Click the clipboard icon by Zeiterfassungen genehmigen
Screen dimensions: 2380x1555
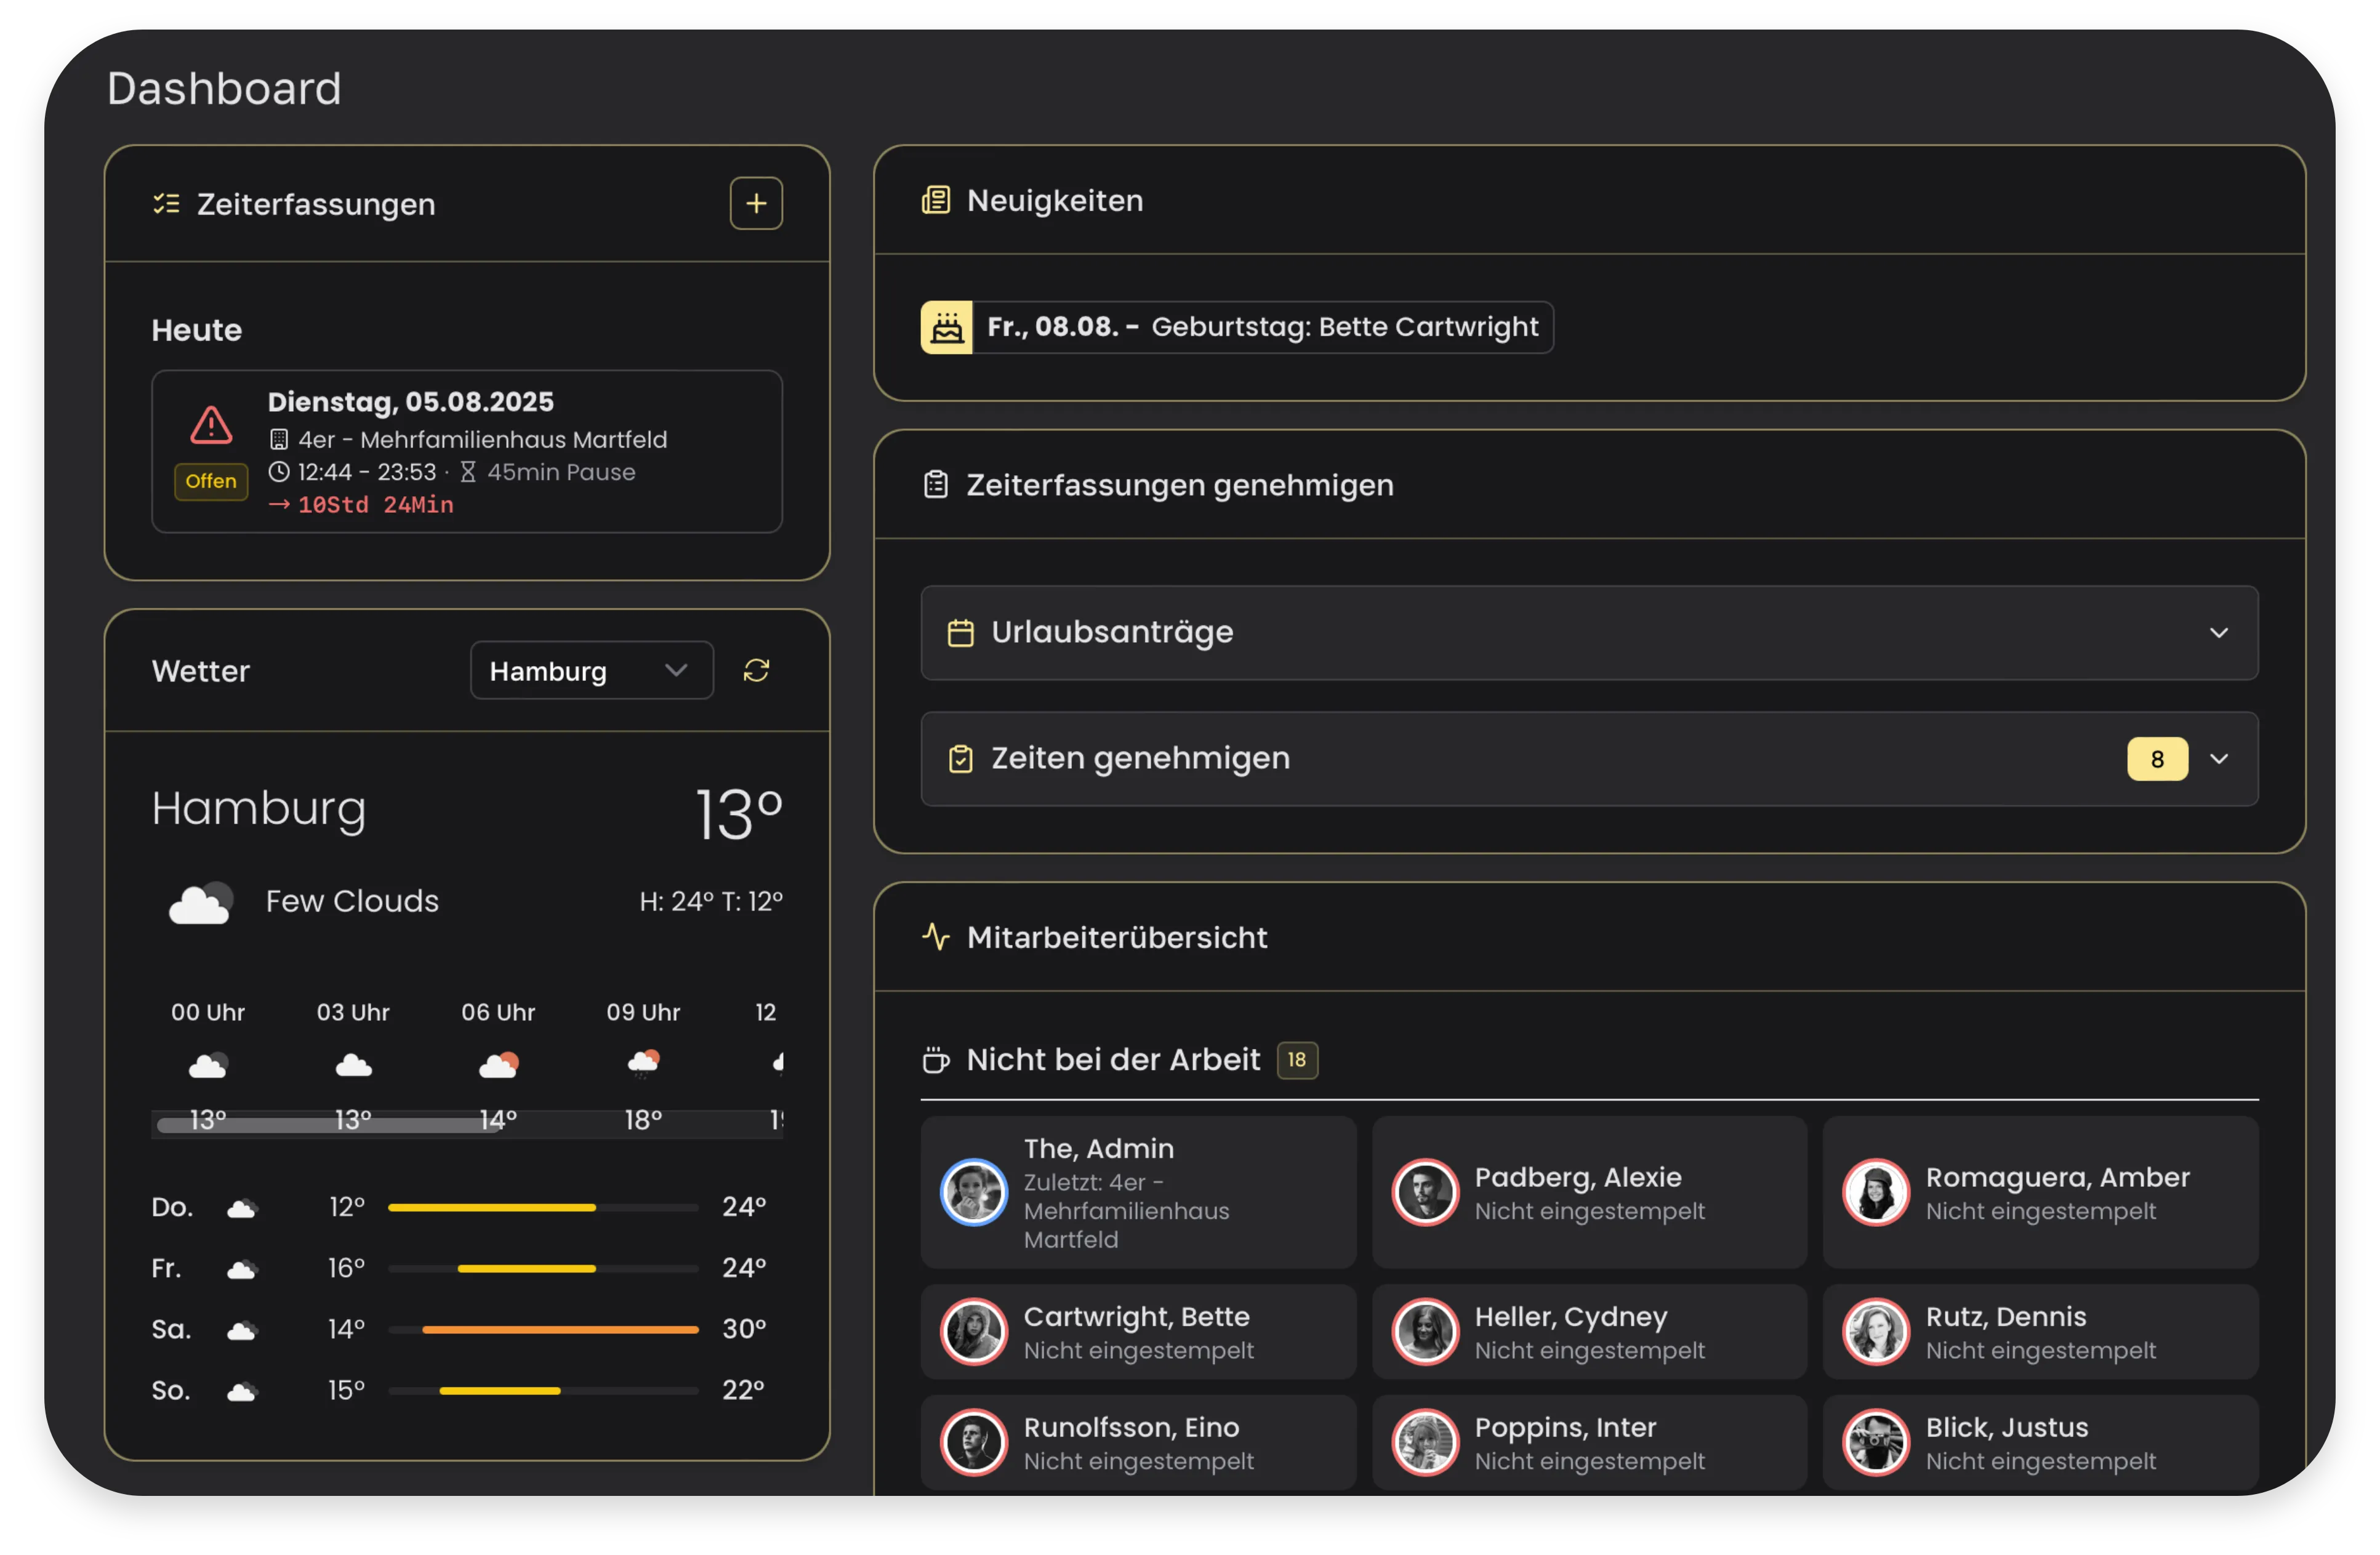936,485
